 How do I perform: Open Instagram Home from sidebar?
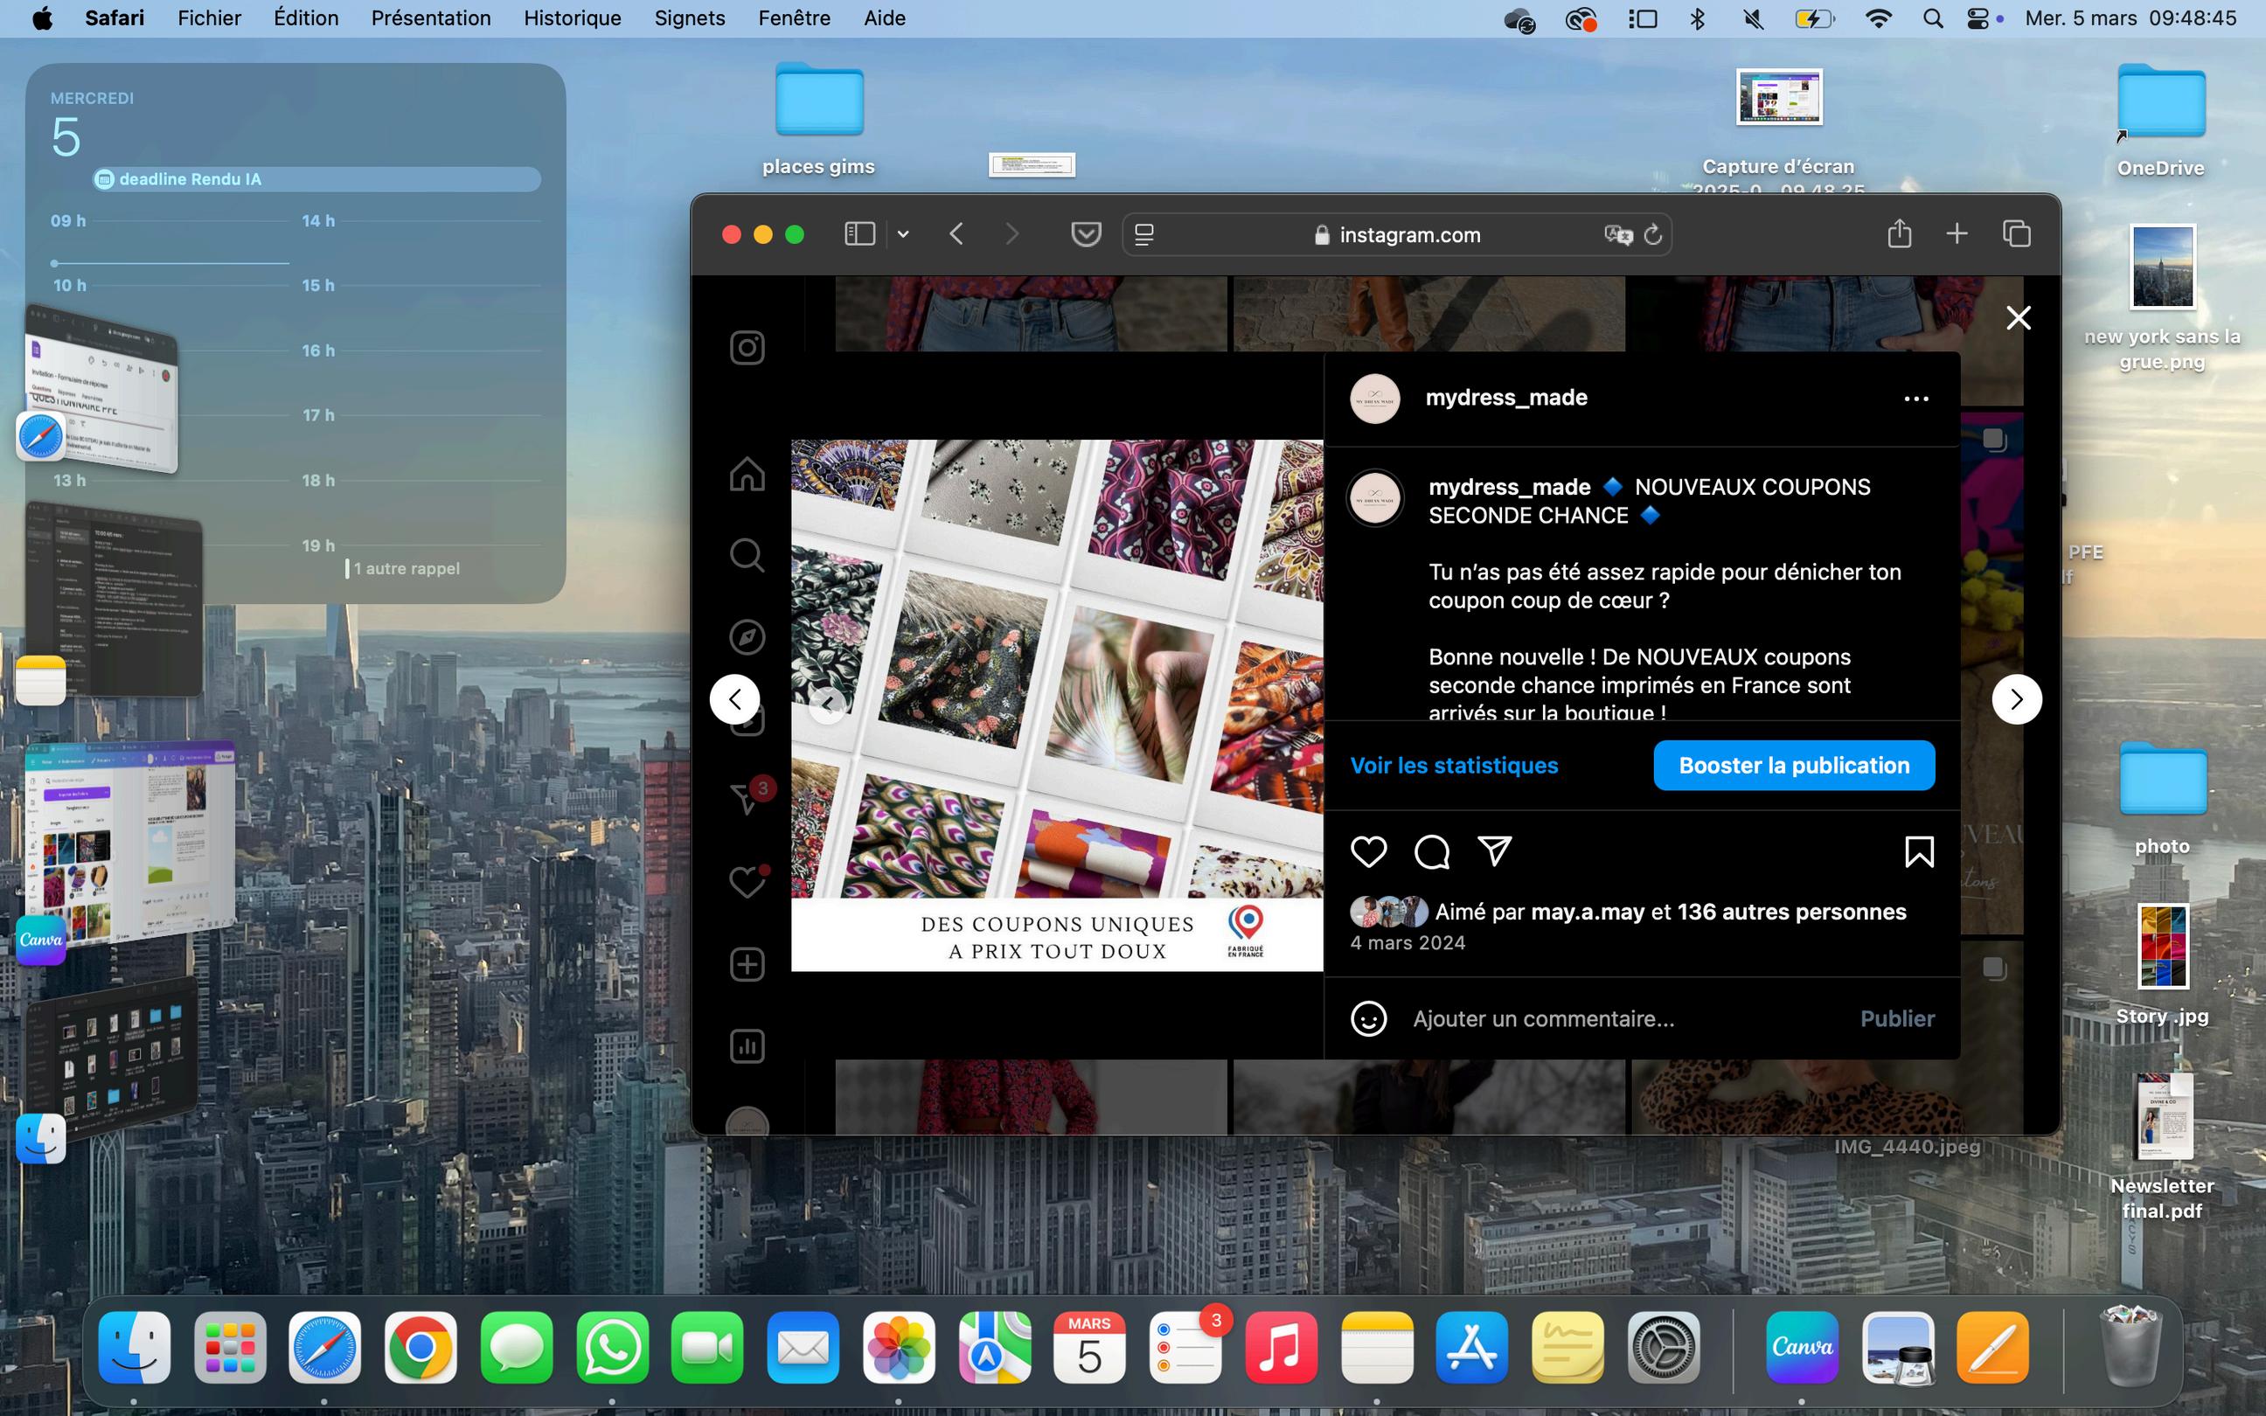pyautogui.click(x=747, y=474)
